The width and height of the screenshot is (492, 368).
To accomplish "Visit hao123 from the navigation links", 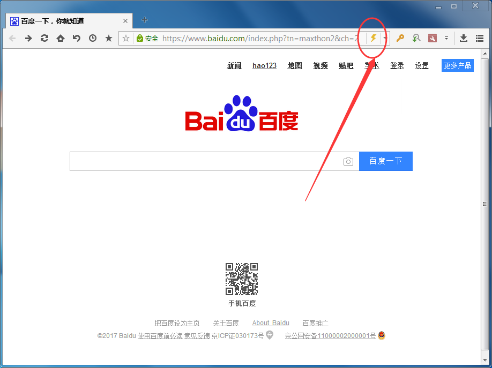I will (x=264, y=65).
